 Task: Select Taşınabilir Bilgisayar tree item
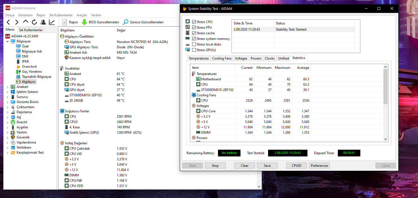tap(34, 77)
